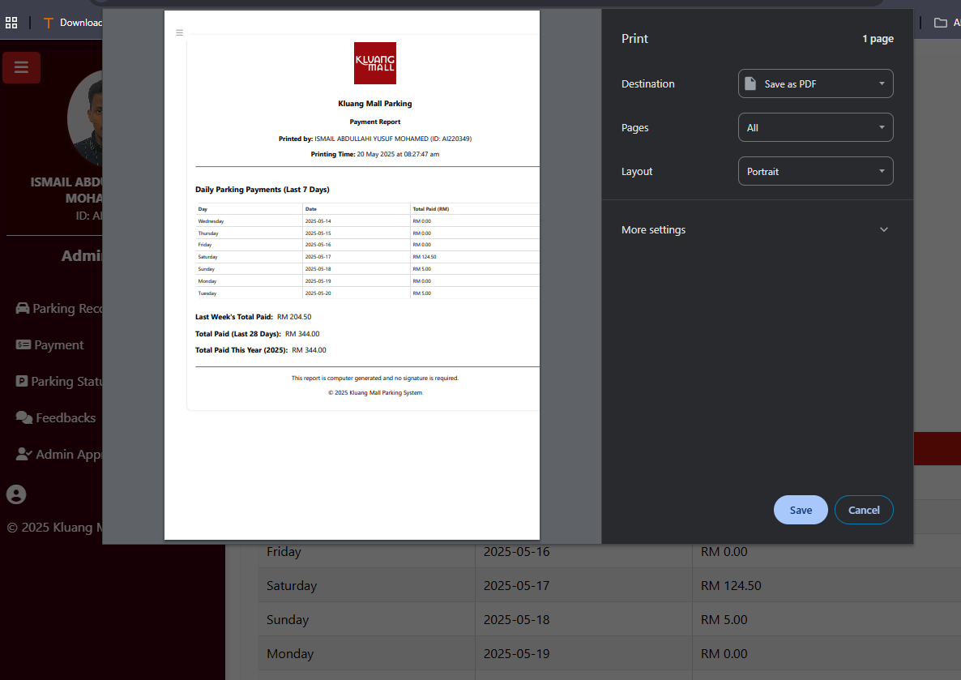Click the car icon beside Parking Records
Viewport: 961px width, 680px height.
[x=23, y=309]
